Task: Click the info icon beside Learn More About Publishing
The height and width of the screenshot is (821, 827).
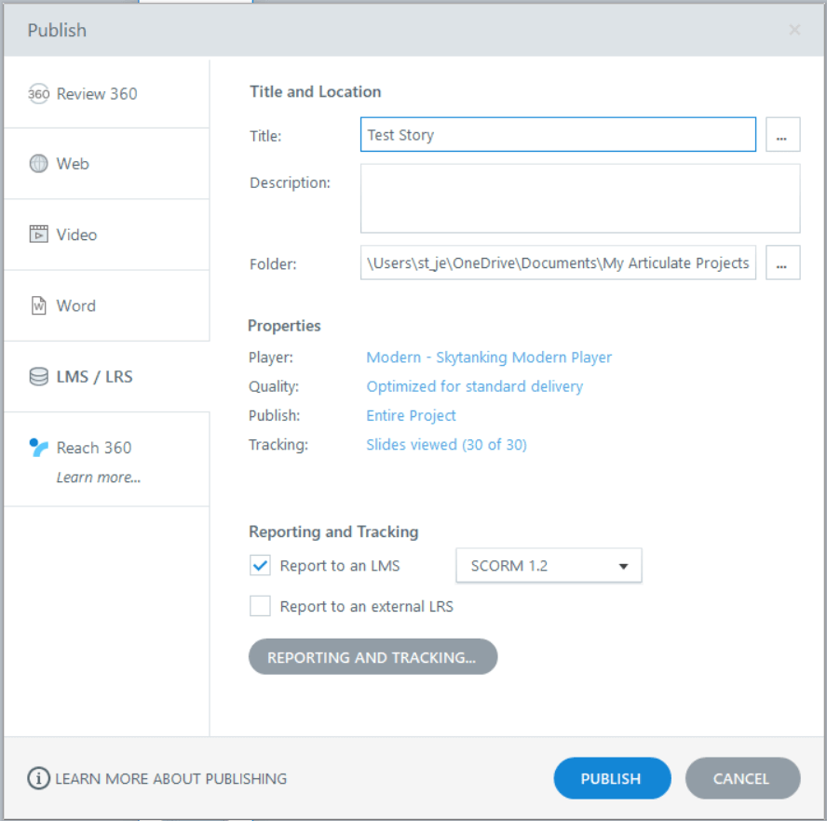Action: 38,778
